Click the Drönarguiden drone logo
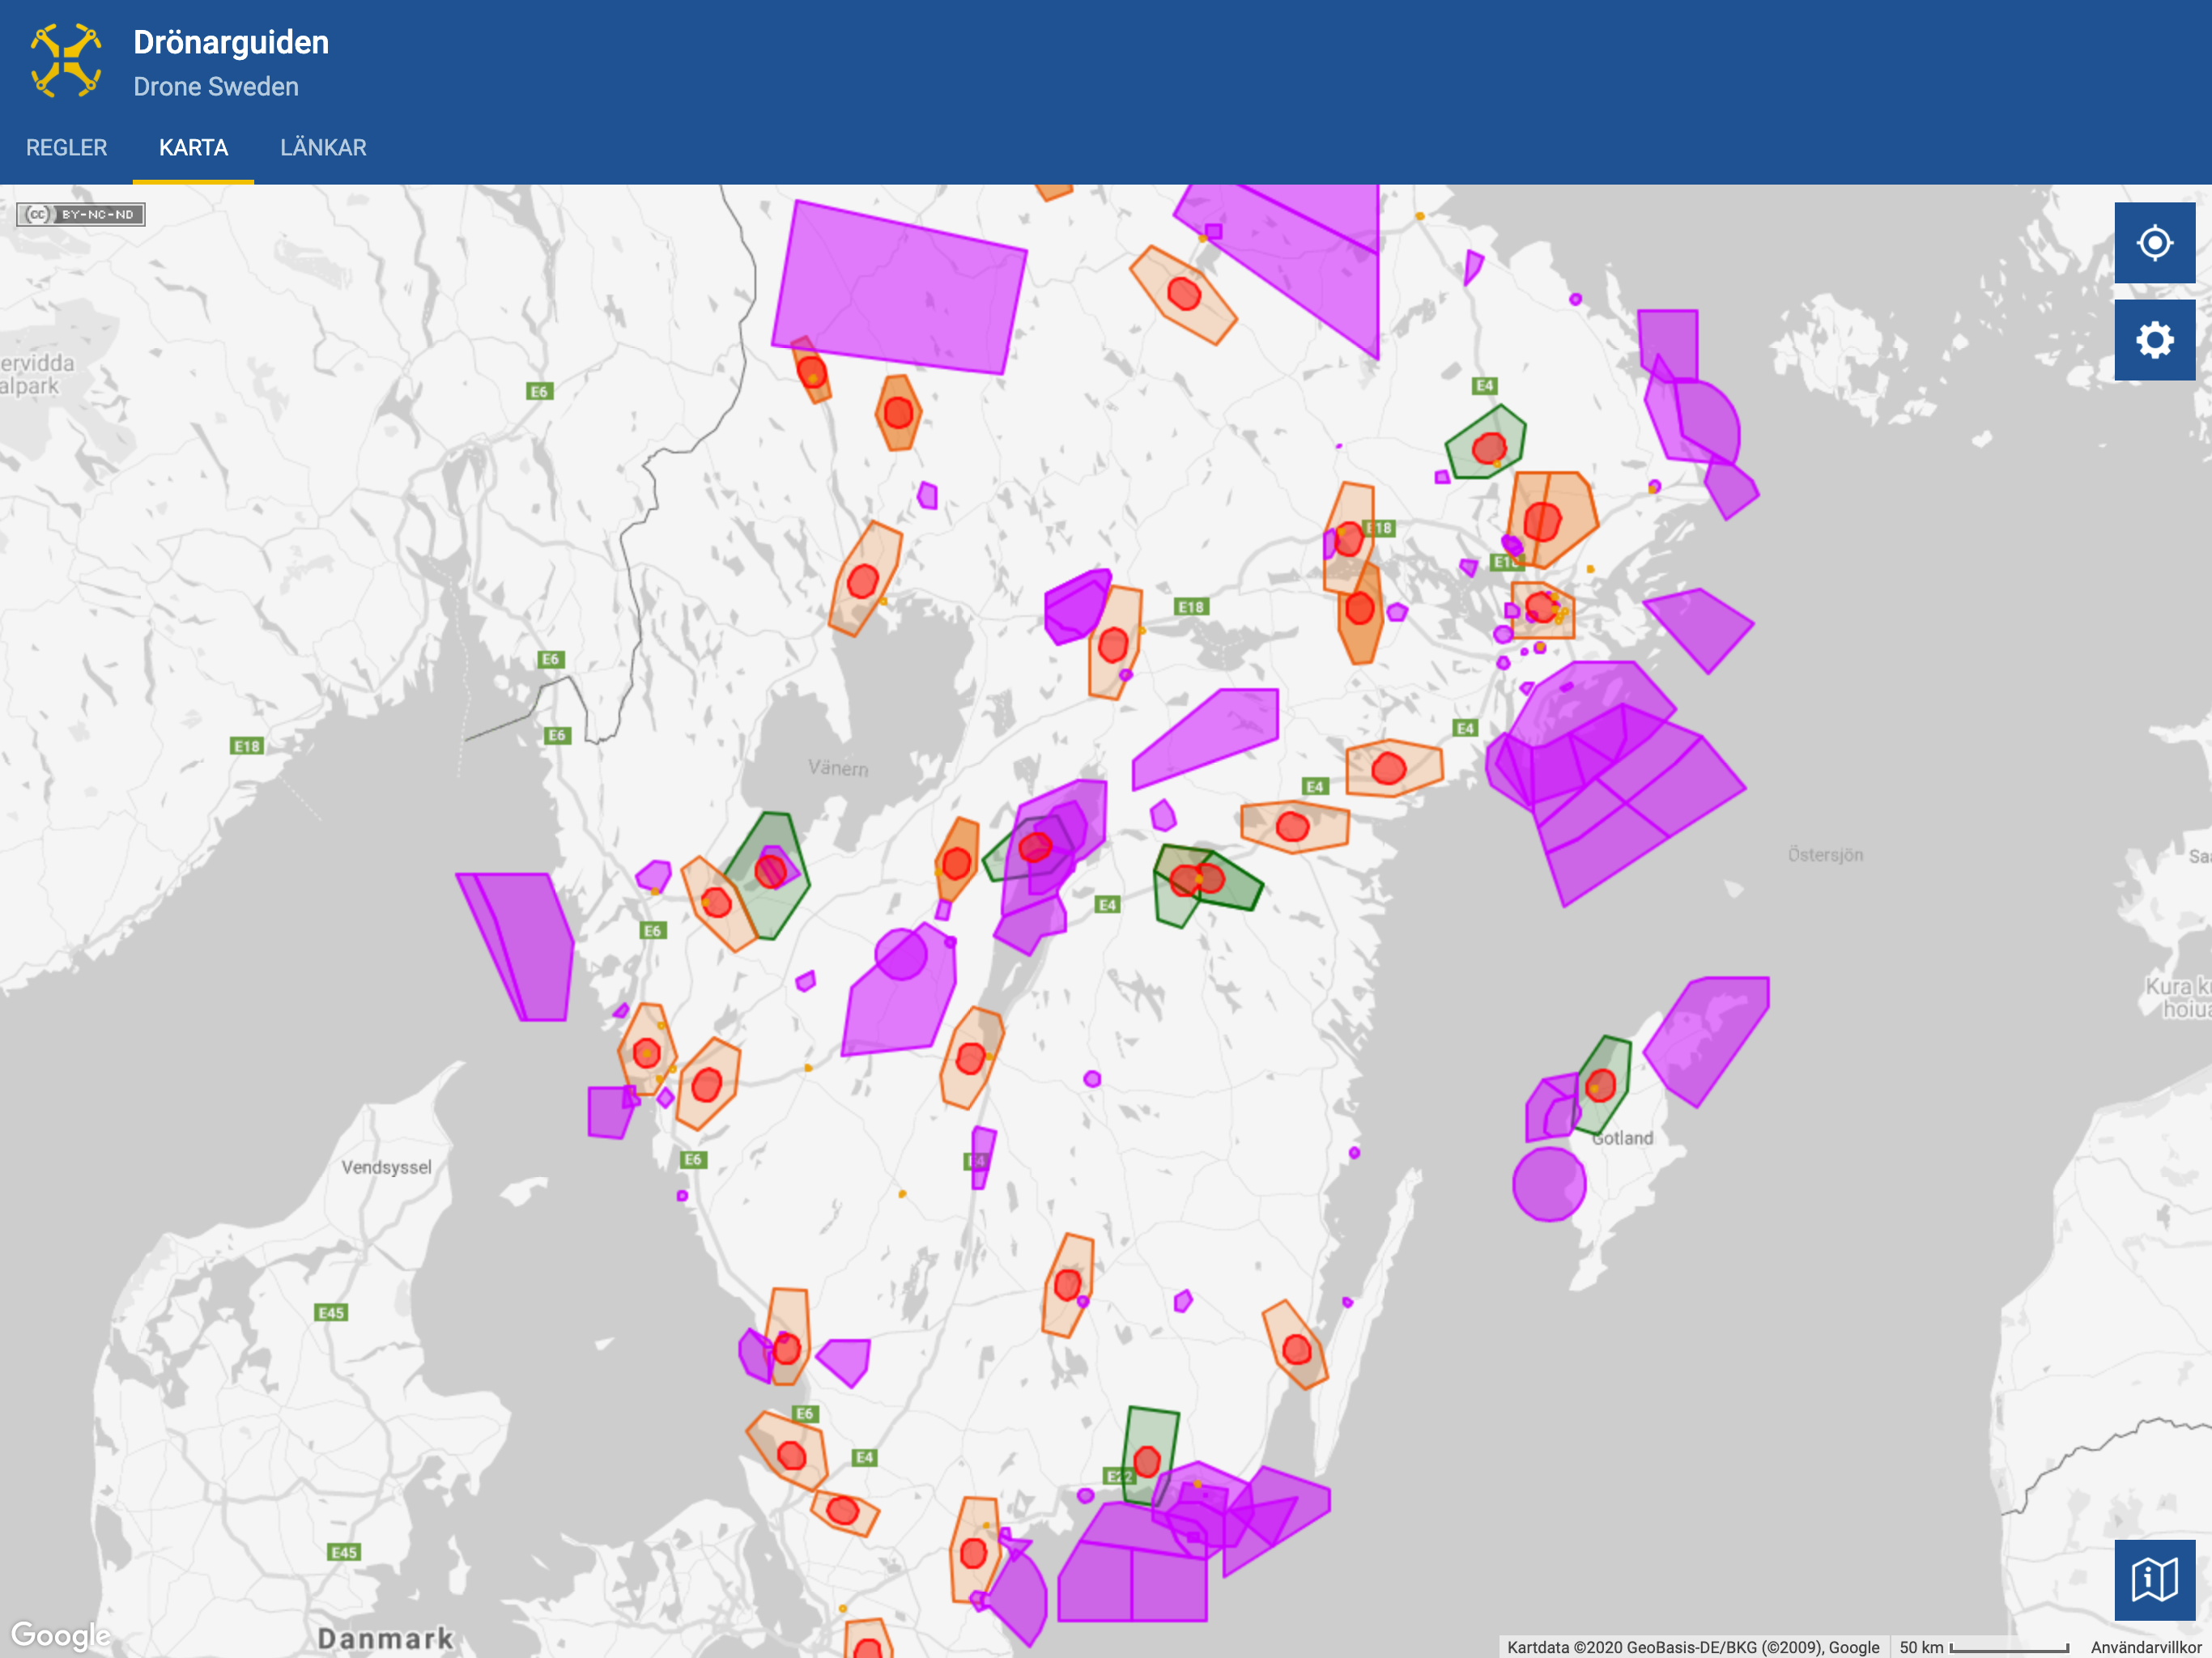 66,61
